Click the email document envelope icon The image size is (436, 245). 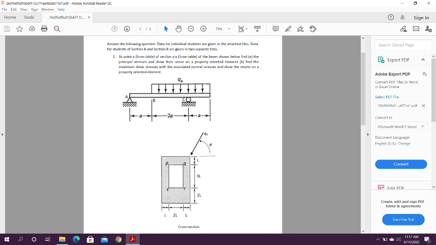click(x=415, y=28)
